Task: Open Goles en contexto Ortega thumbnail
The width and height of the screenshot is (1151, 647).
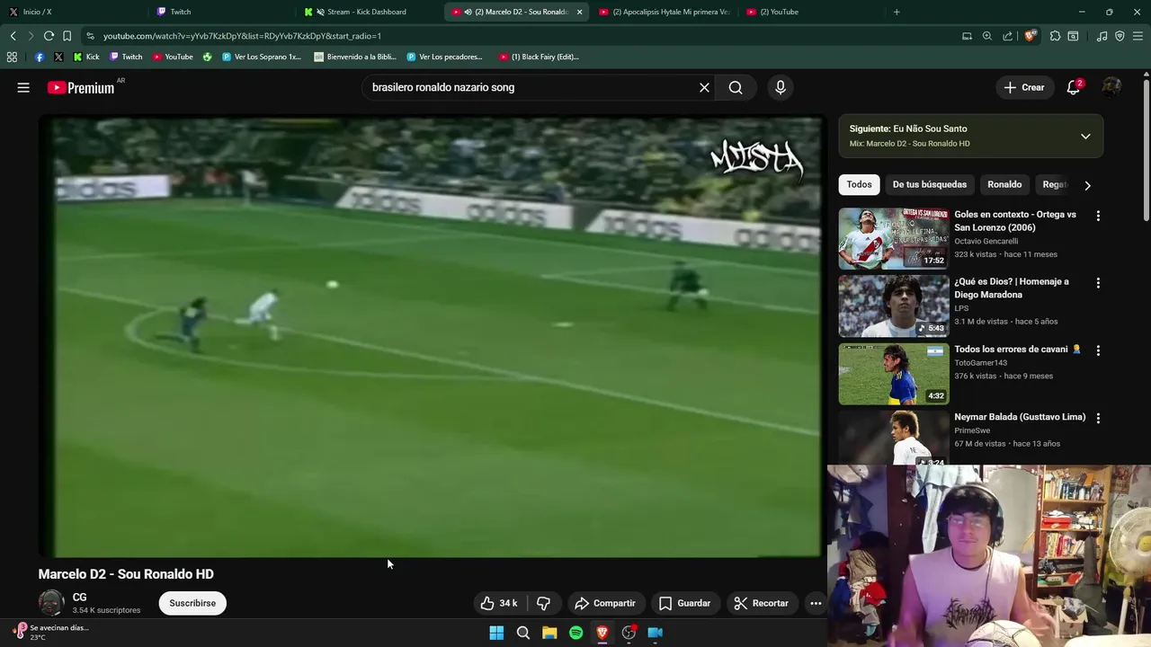Action: click(x=893, y=238)
